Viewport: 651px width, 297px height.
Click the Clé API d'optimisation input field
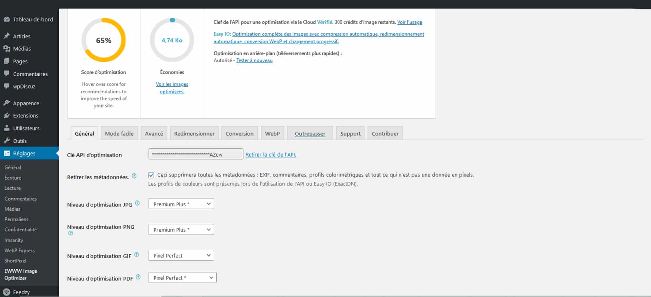click(196, 154)
